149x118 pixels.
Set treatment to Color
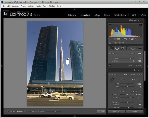click(125, 74)
